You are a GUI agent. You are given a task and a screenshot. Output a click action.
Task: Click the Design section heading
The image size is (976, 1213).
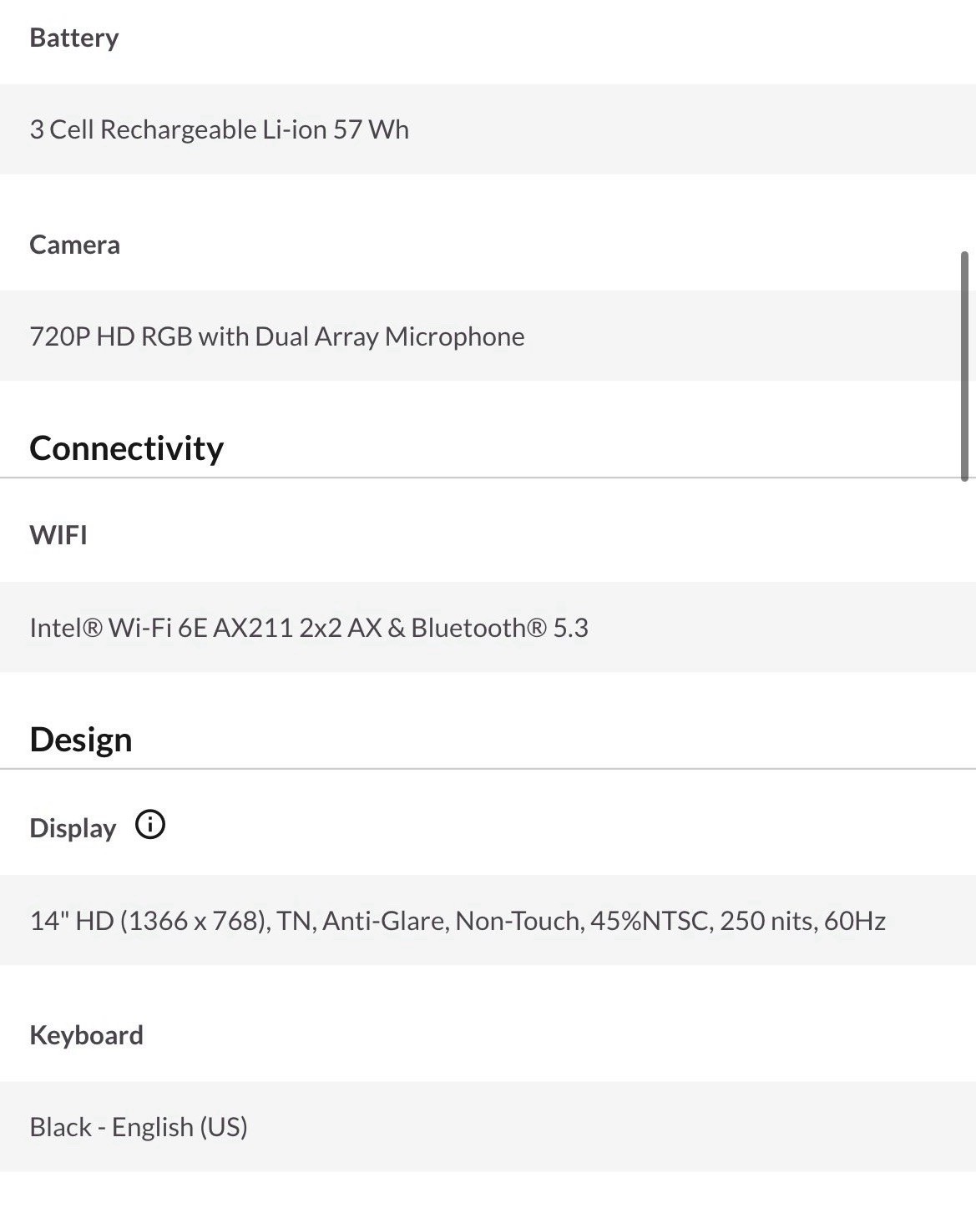pos(81,740)
